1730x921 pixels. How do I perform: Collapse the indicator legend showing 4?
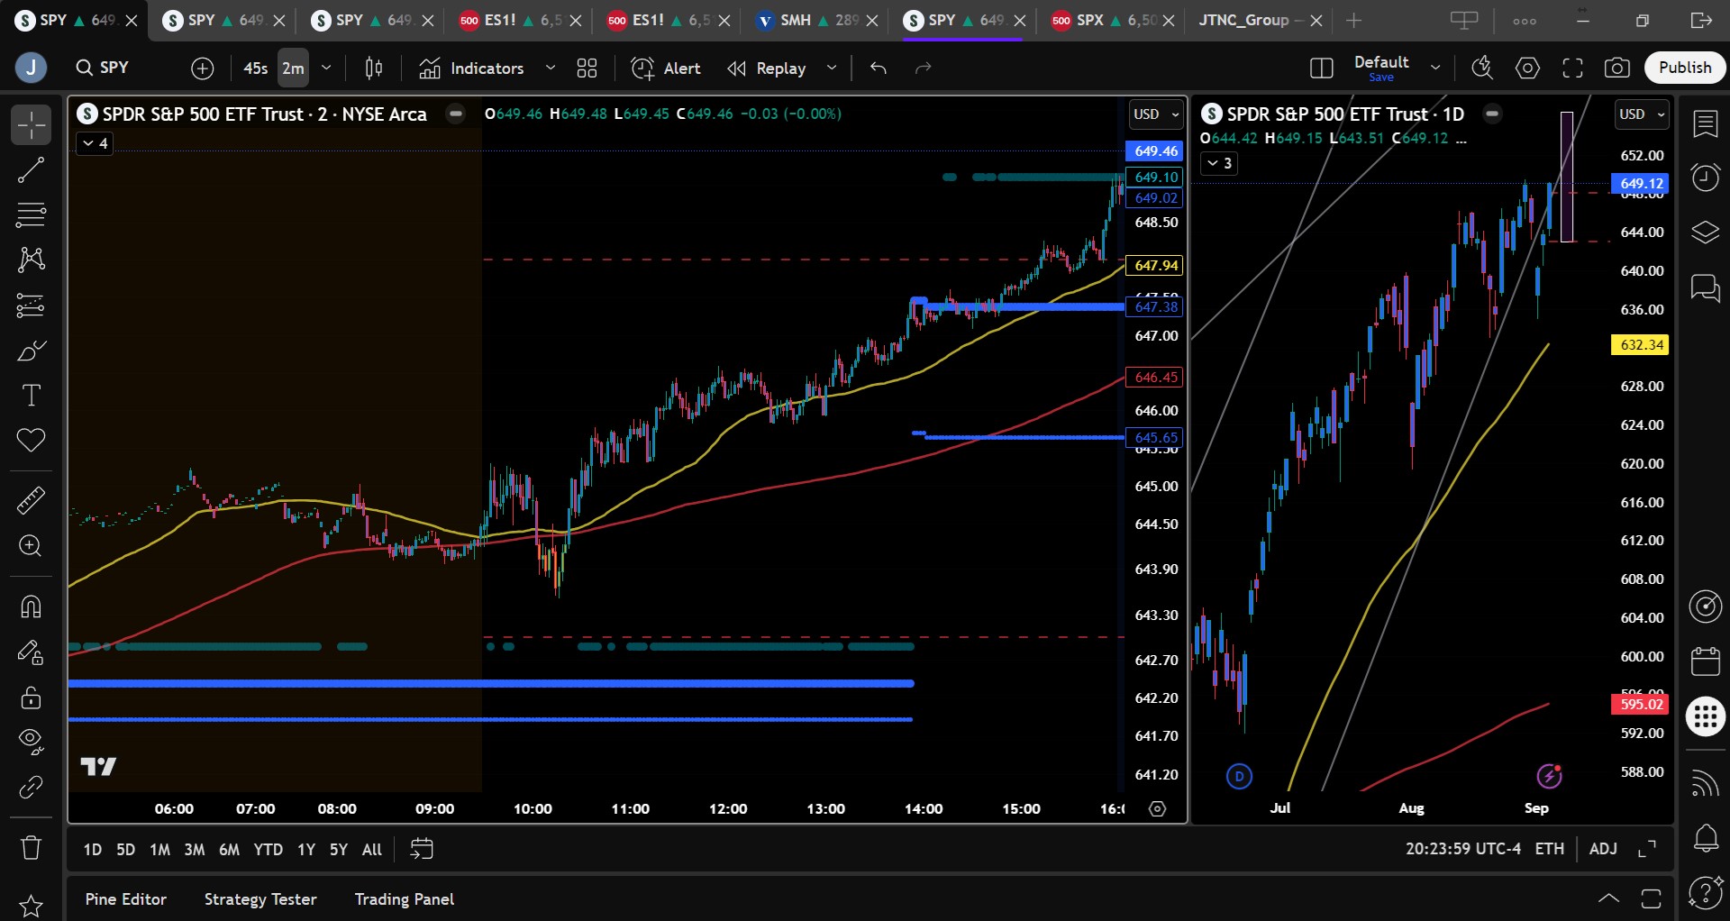95,143
